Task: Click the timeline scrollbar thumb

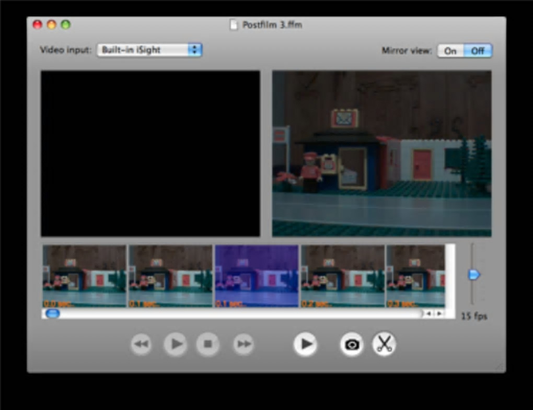Action: click(52, 313)
